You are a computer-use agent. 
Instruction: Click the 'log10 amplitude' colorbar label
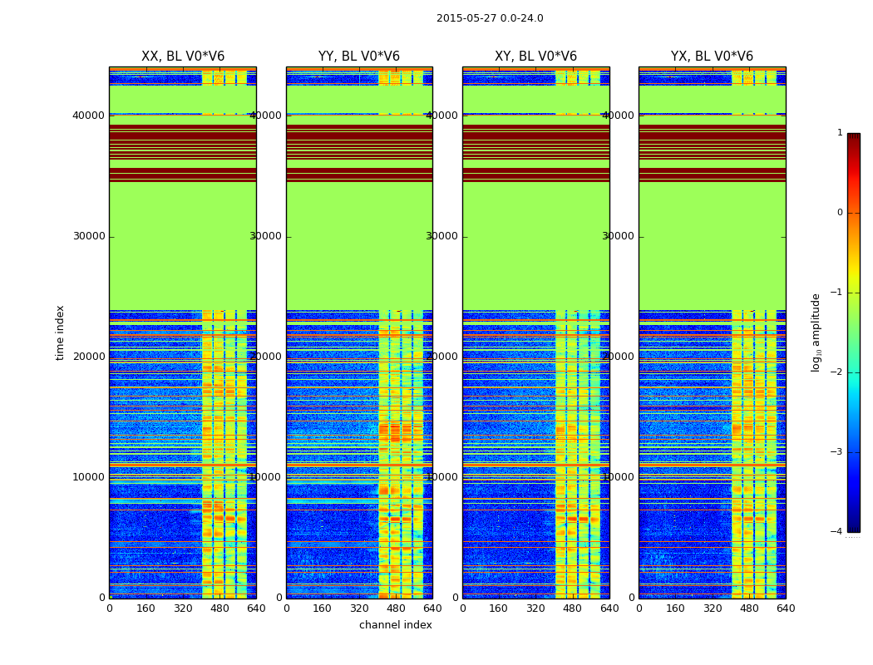pyautogui.click(x=816, y=332)
